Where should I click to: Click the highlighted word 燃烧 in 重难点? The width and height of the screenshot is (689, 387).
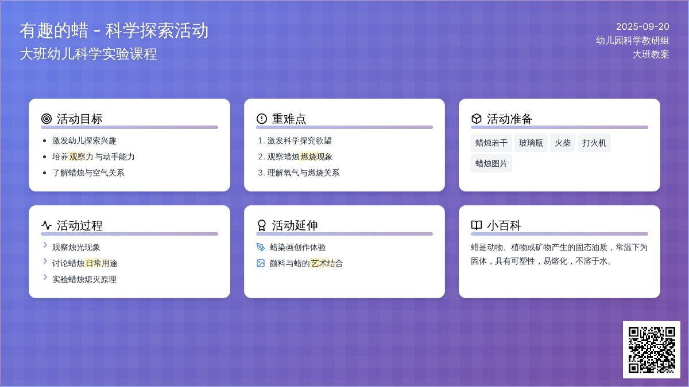coord(308,157)
